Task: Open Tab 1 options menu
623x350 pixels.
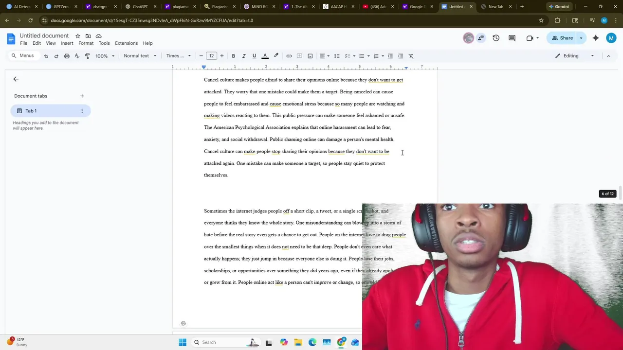Action: 82,111
